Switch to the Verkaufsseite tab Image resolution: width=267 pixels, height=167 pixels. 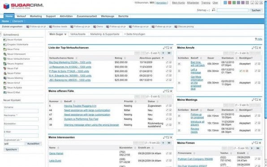[78, 34]
